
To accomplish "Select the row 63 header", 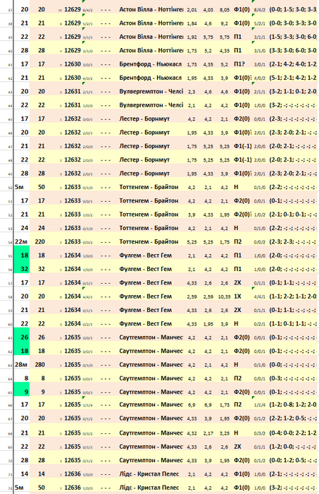I will point(10,366).
